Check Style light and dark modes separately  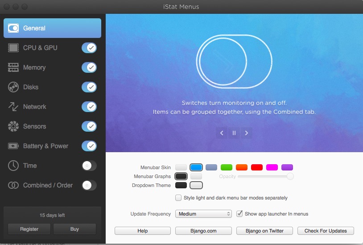179,198
